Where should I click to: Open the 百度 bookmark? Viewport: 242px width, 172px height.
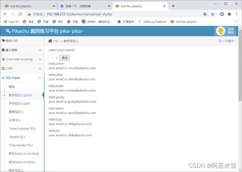coord(73,22)
